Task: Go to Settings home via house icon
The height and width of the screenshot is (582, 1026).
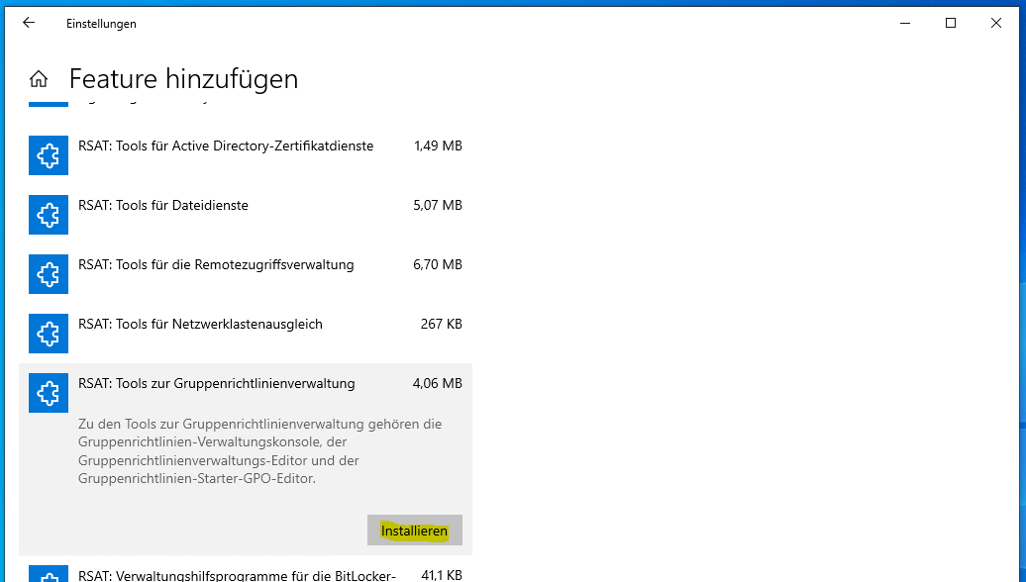Action: (x=39, y=79)
